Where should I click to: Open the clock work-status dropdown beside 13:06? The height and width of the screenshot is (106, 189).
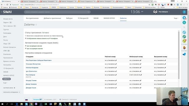(142, 12)
